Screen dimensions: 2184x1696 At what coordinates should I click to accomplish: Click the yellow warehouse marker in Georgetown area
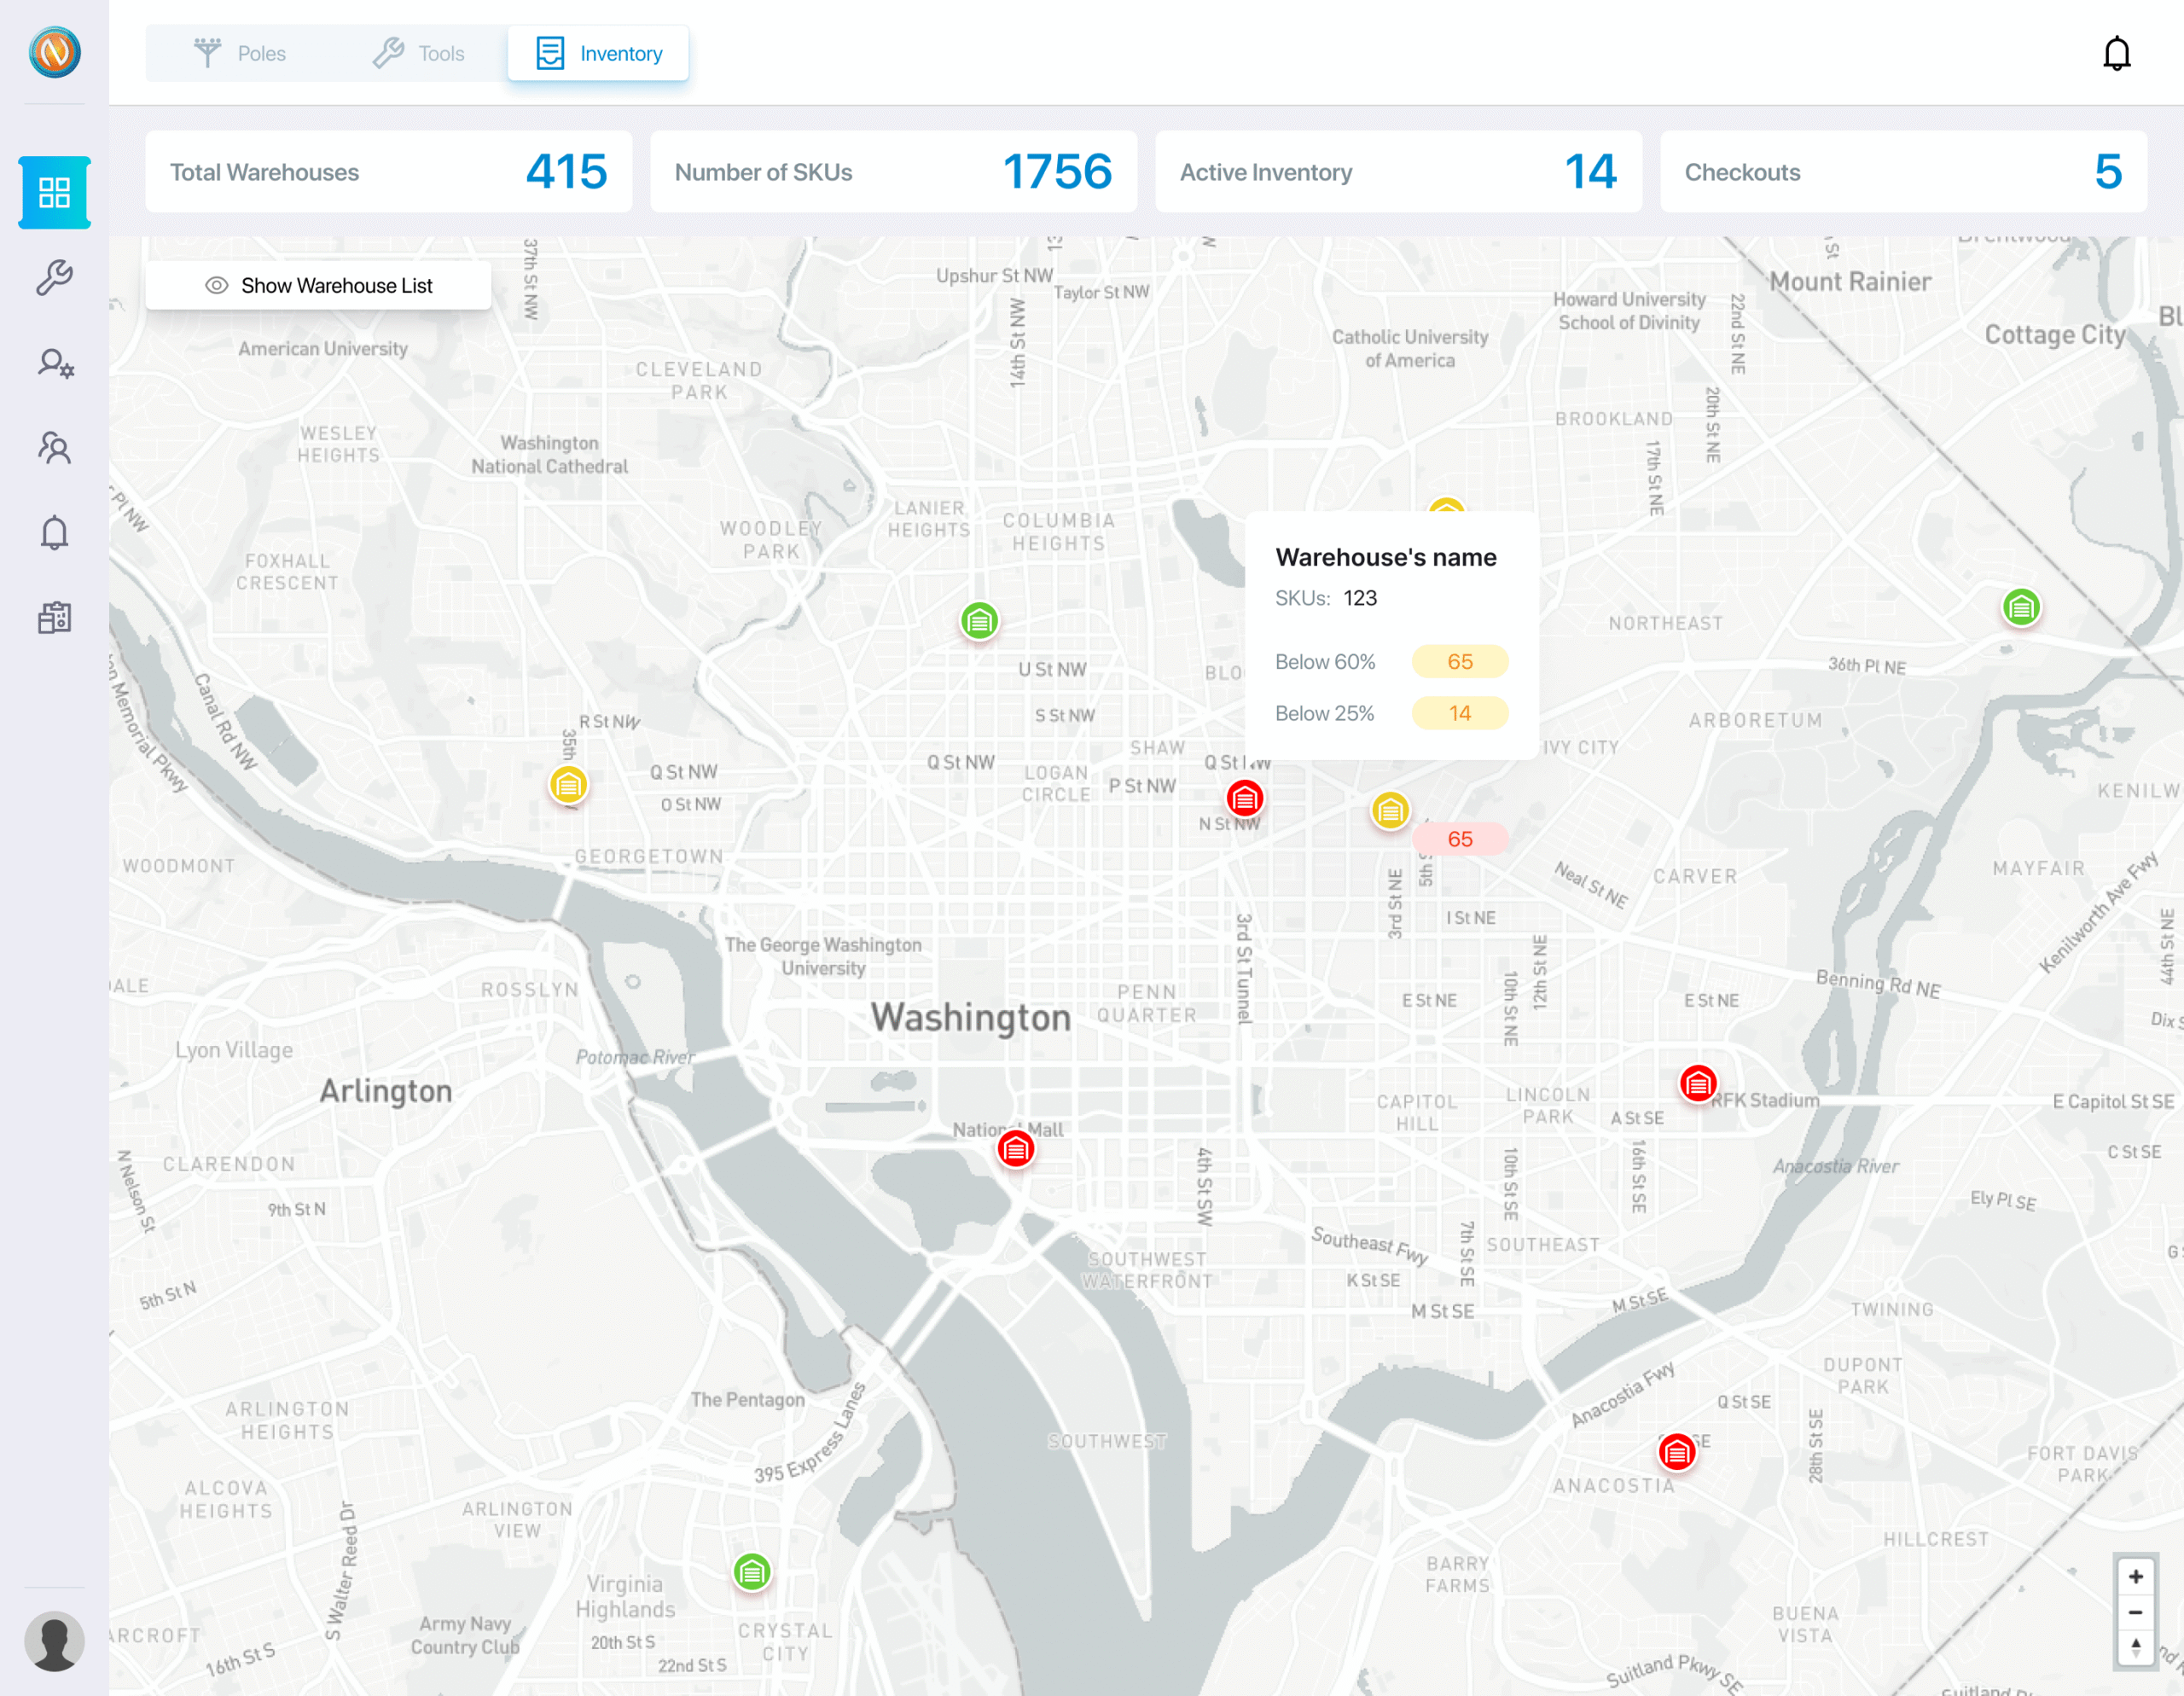[x=568, y=786]
